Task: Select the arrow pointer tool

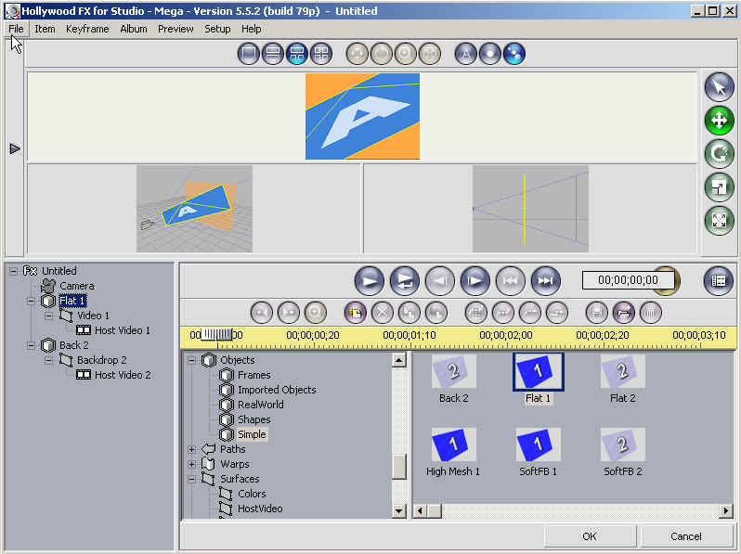Action: [x=720, y=87]
